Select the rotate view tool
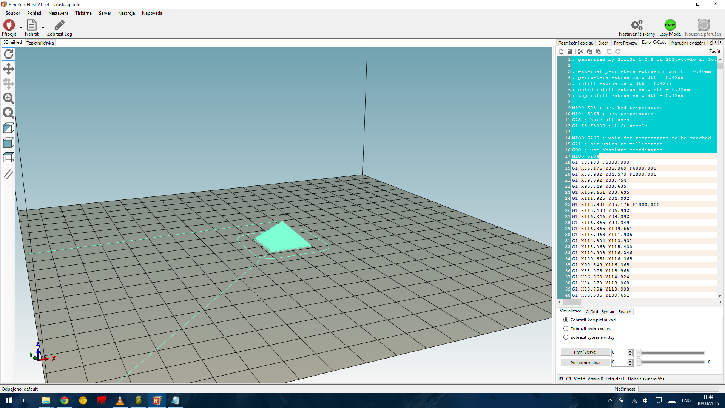The image size is (725, 408). (8, 54)
